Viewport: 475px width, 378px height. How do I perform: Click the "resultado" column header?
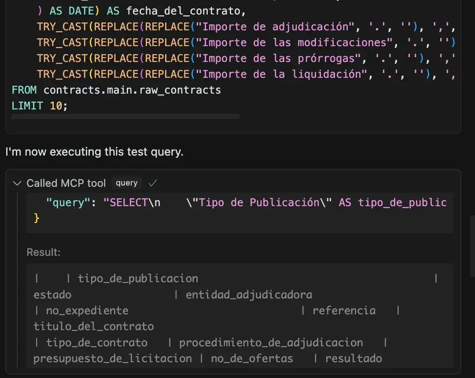pyautogui.click(x=353, y=359)
